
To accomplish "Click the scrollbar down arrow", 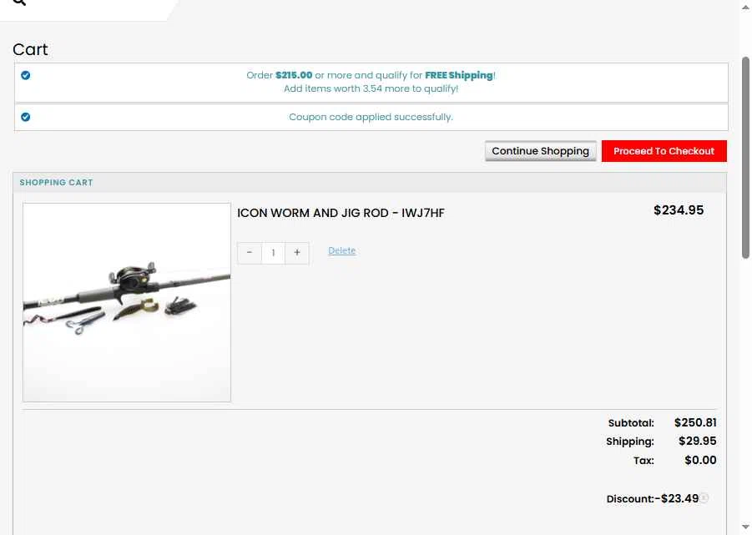I will coord(745,527).
